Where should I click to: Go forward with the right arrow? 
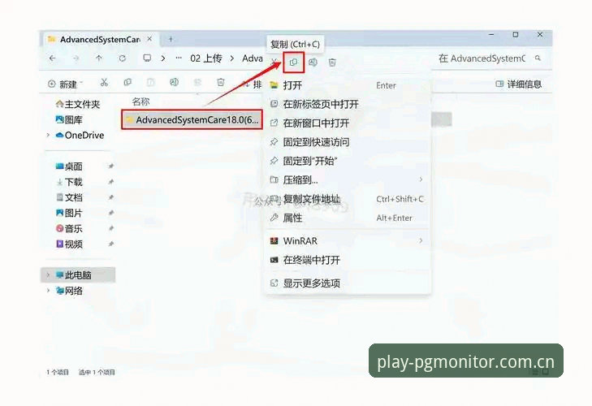tap(76, 58)
